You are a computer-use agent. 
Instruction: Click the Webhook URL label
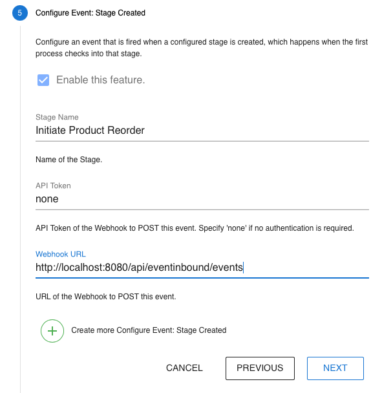coord(61,254)
